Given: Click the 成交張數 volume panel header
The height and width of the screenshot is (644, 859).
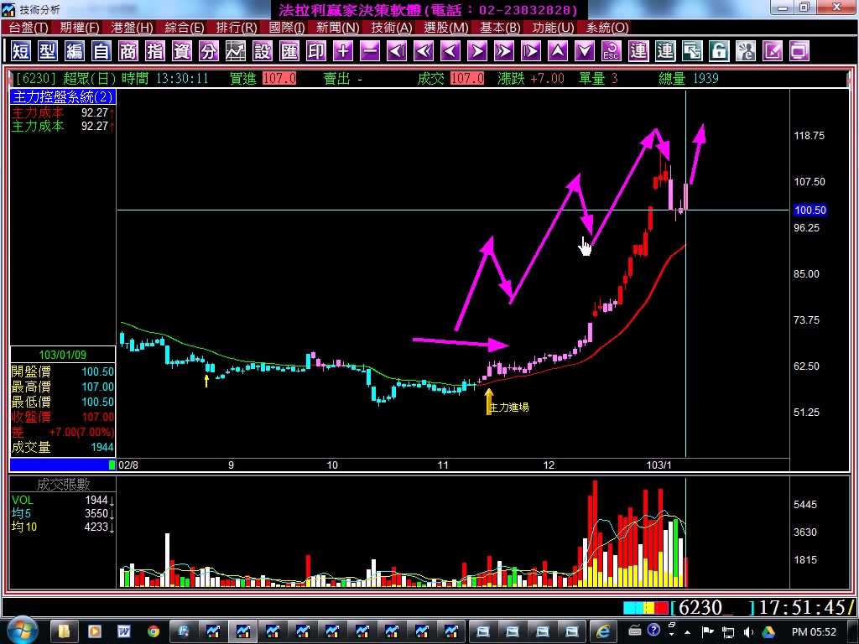Looking at the screenshot, I should (63, 485).
